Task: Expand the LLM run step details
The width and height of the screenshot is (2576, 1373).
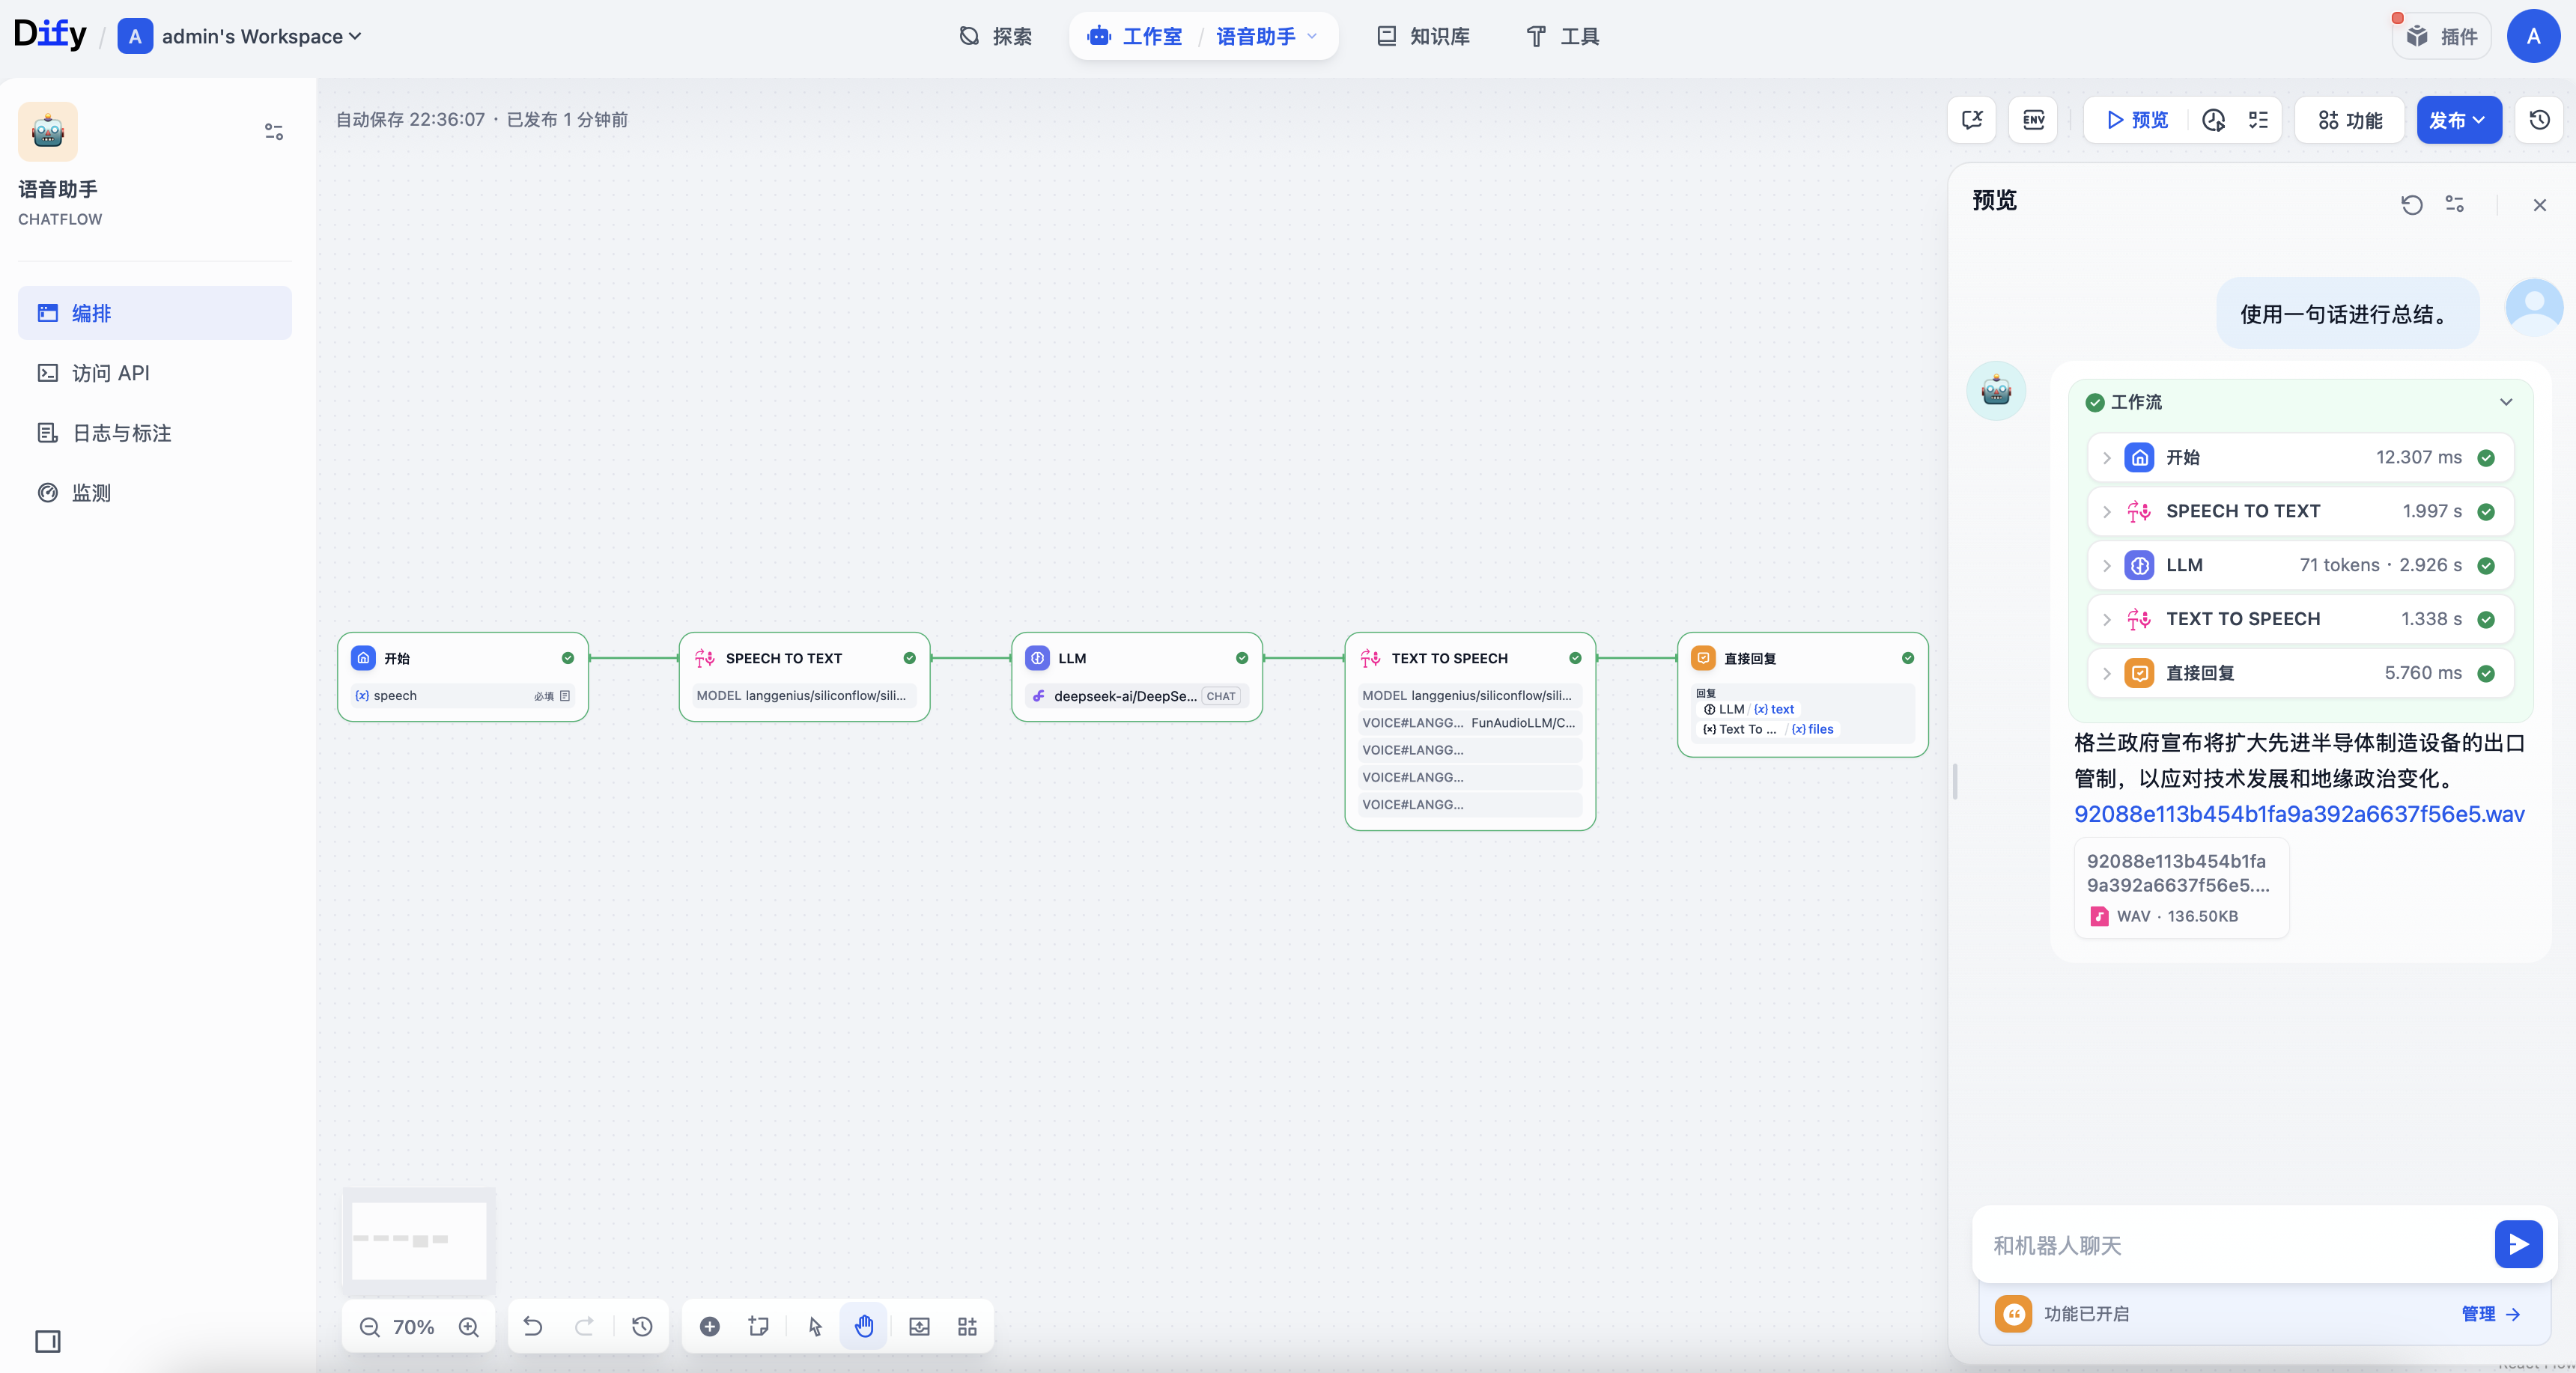Action: pos(2107,566)
